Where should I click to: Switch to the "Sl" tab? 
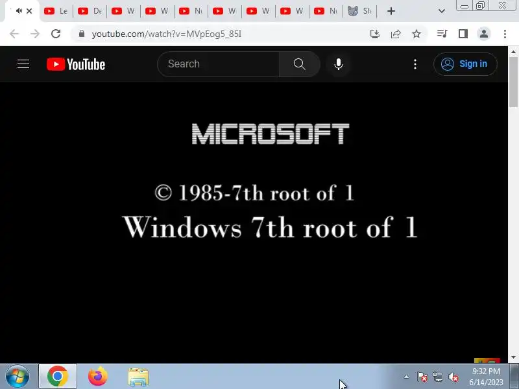[x=360, y=11]
